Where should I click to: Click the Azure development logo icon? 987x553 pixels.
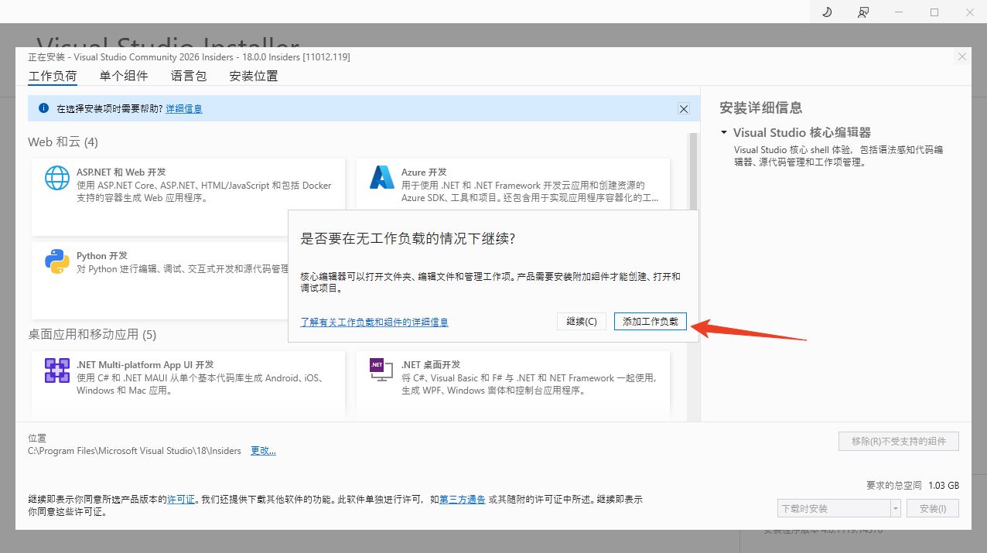coord(382,178)
